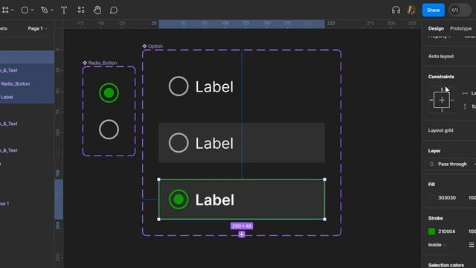Expand the shape tools dropdown arrow
The image size is (476, 268).
tap(32, 10)
